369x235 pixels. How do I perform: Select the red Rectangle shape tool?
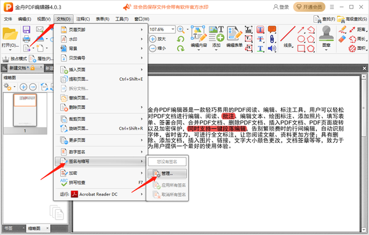301,49
